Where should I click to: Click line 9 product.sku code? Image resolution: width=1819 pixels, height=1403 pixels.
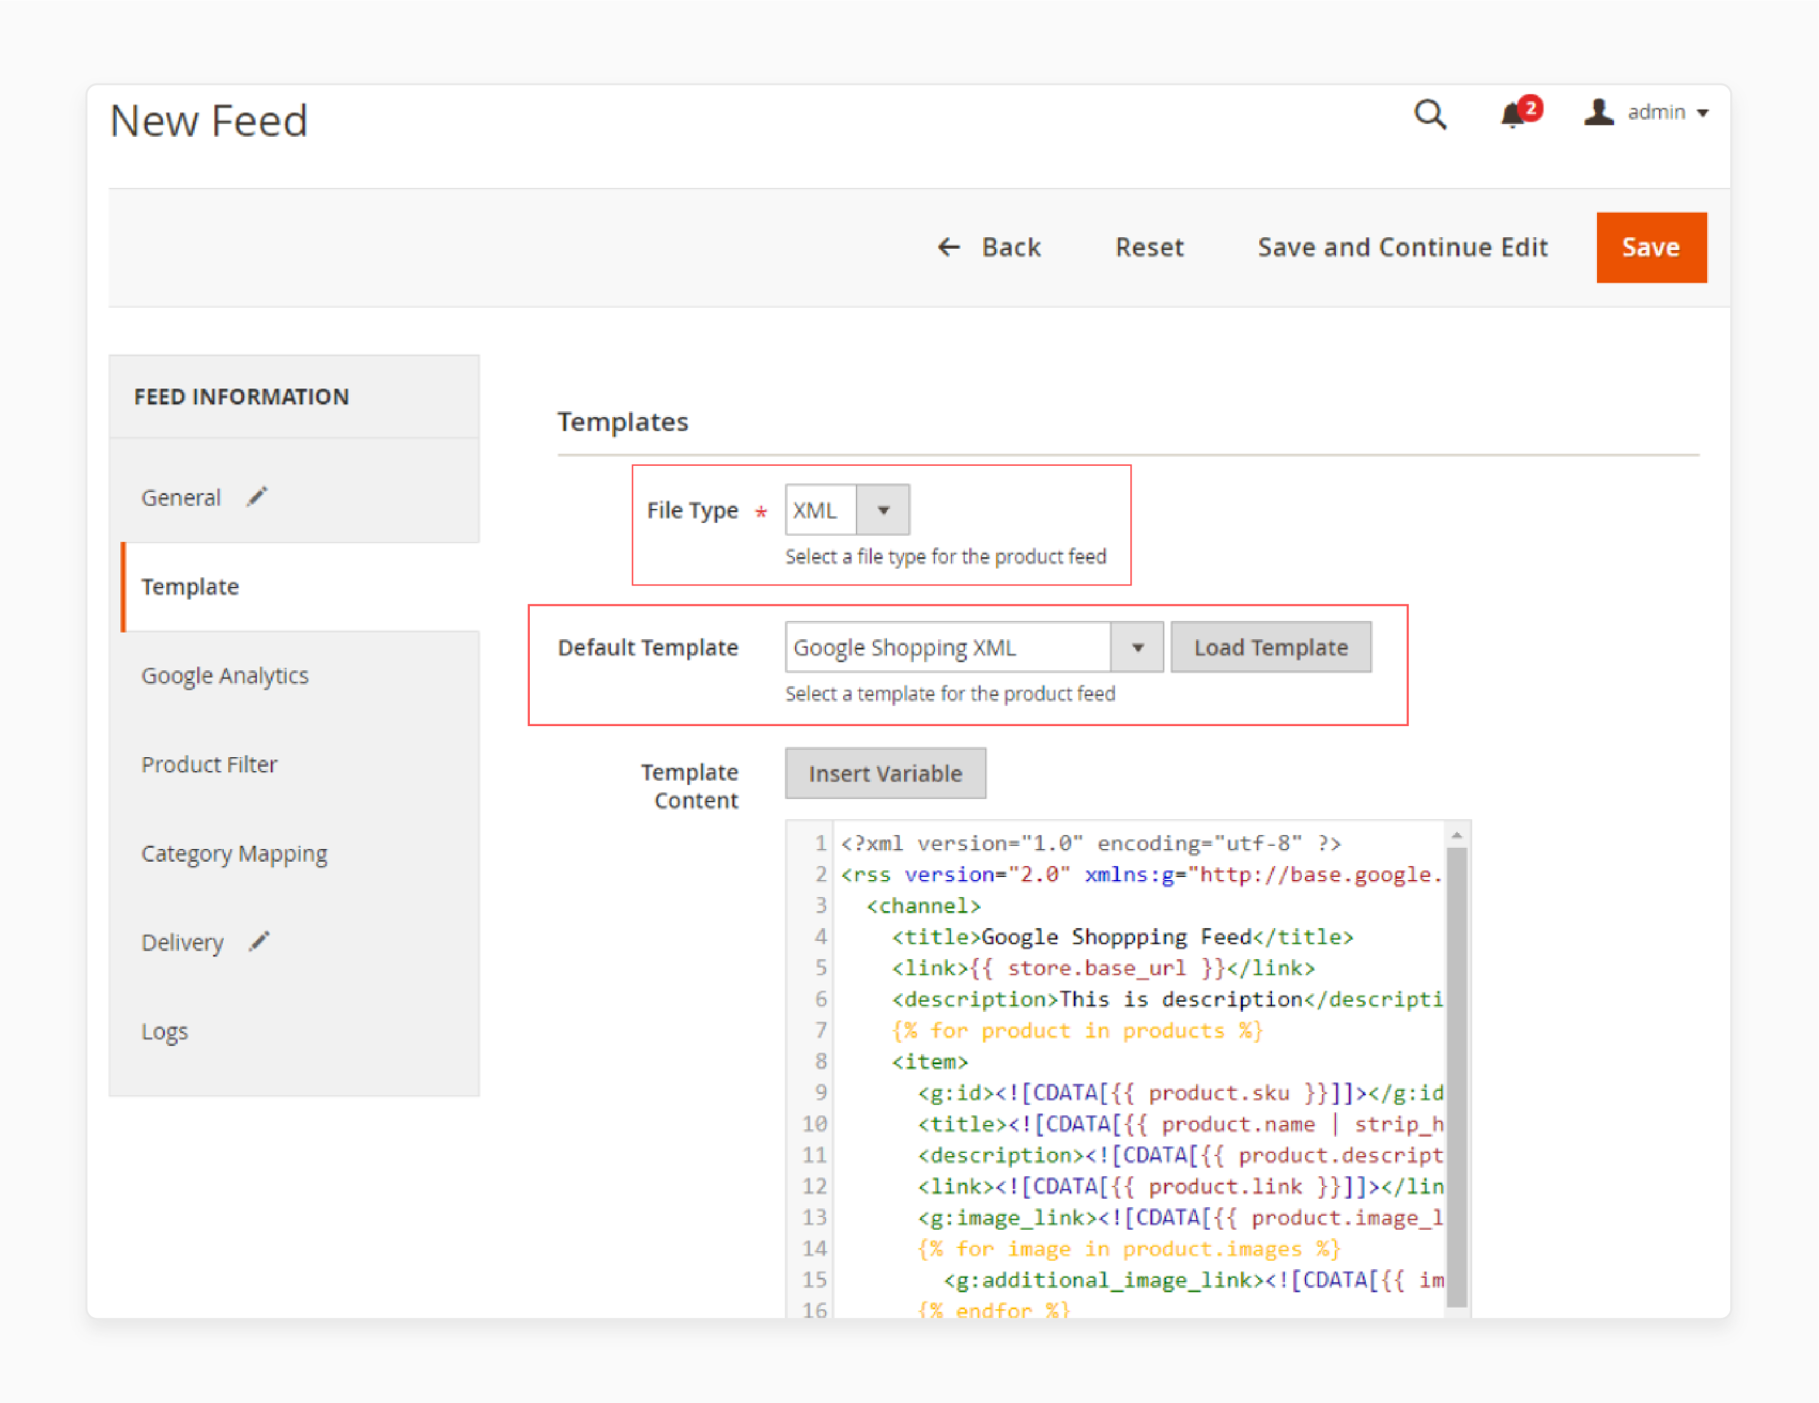(x=1180, y=1093)
